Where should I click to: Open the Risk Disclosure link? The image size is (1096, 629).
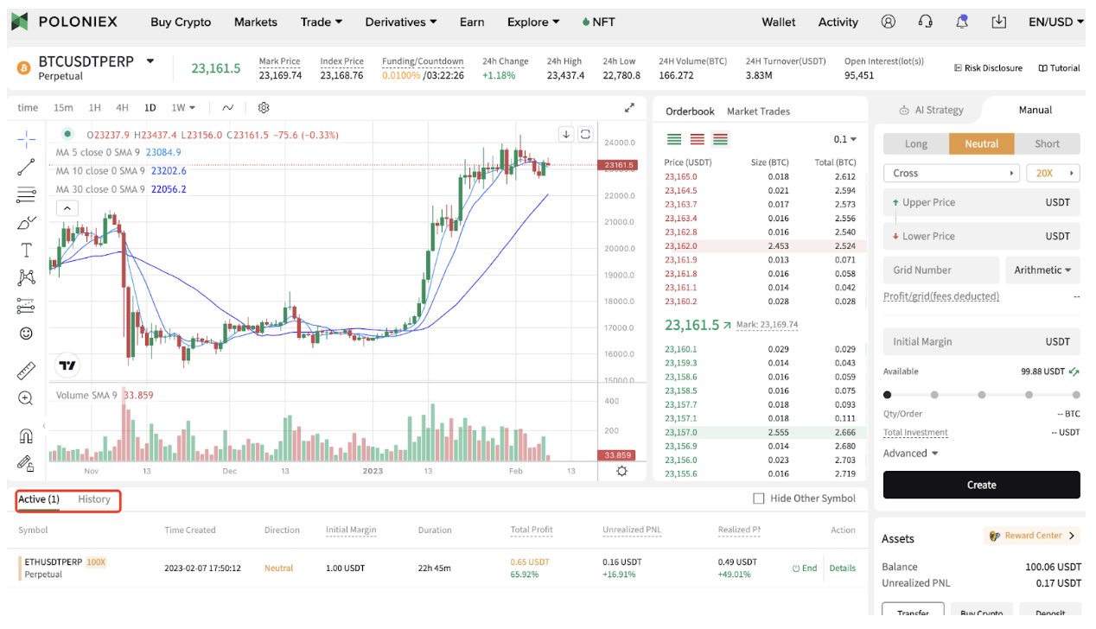coord(987,68)
